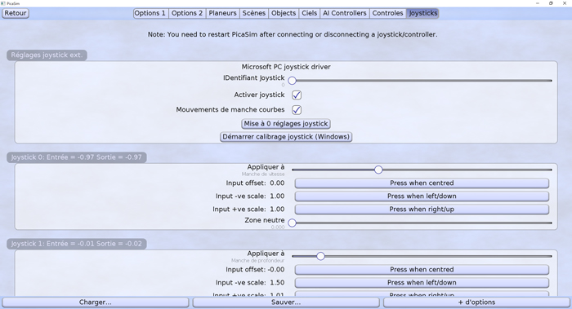Click Joystick 1 Entrée Sortie header
This screenshot has height=309, width=572.
77,244
